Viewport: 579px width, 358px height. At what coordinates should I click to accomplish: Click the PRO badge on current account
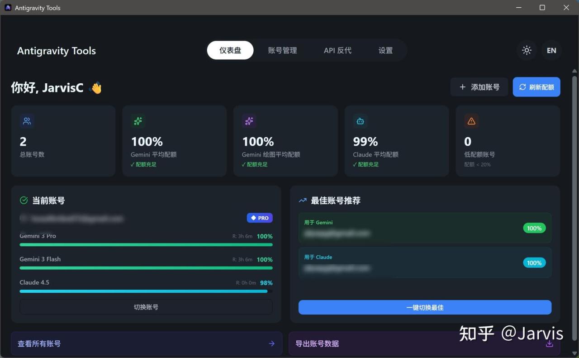pos(260,218)
